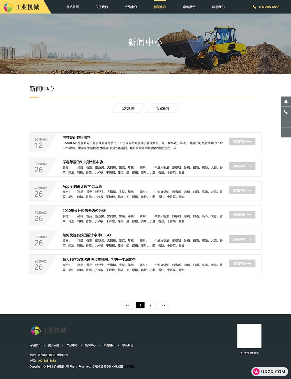
Task: Open the 2020年设计趋势全方位分析 article title
Action: pyautogui.click(x=84, y=211)
